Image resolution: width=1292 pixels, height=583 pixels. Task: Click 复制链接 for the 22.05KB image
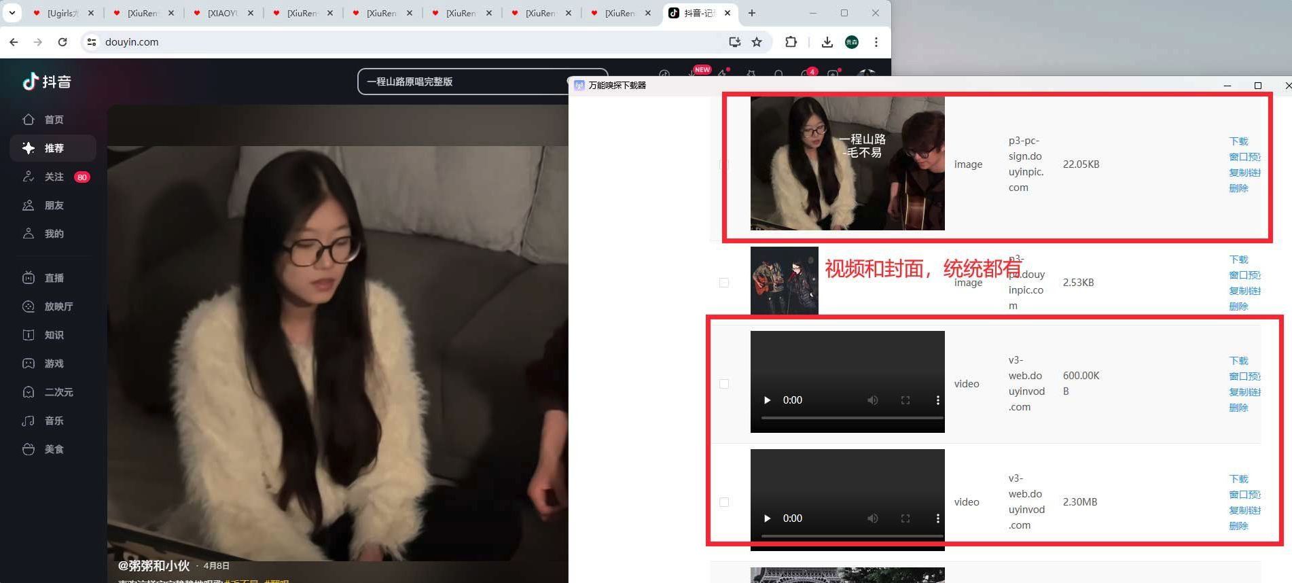point(1244,173)
